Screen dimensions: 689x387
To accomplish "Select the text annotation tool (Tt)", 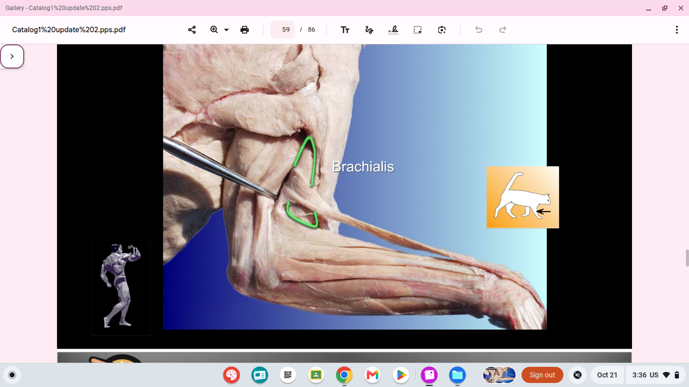I will pyautogui.click(x=345, y=30).
